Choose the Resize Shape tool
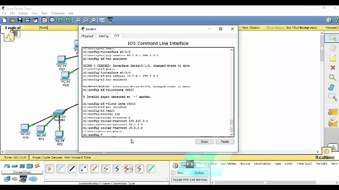 click(x=332, y=97)
